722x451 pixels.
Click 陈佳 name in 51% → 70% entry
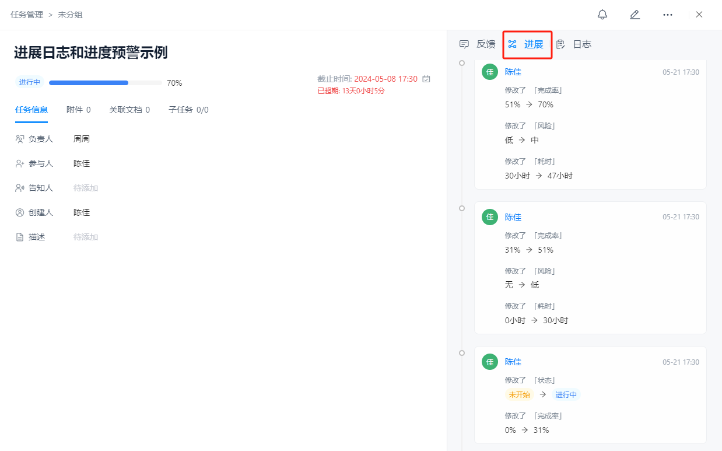[x=513, y=72]
